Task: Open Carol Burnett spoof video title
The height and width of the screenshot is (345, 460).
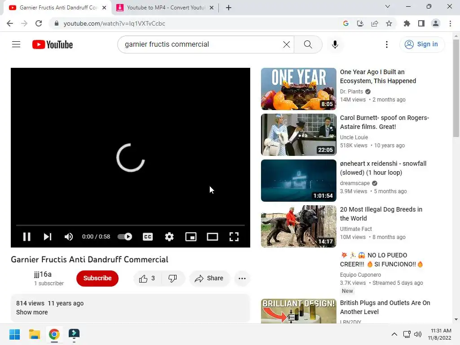Action: [385, 122]
